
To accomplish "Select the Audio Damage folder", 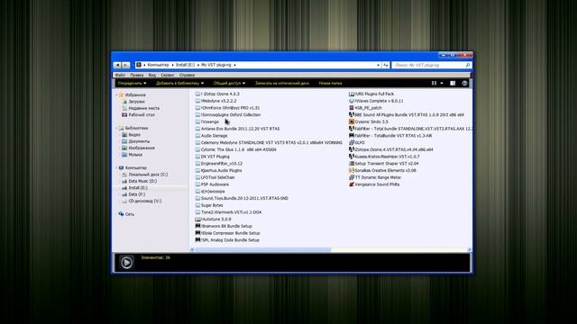I will pyautogui.click(x=211, y=136).
